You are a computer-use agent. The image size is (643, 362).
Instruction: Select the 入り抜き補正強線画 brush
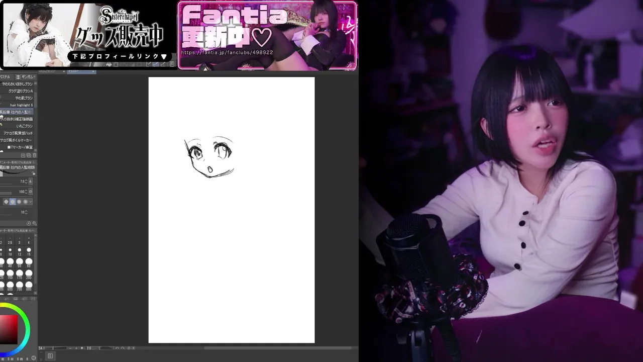pos(17,119)
